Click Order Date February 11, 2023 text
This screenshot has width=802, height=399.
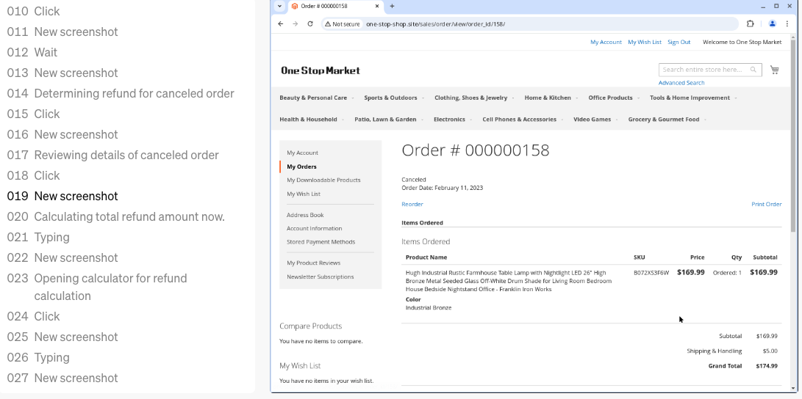442,188
